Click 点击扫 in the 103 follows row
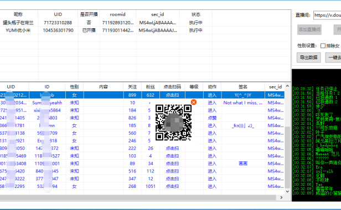This screenshot has height=210, width=341. coord(172,156)
